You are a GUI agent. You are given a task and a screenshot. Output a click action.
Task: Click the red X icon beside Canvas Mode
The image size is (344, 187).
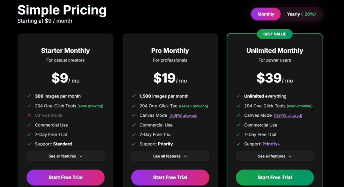click(x=29, y=115)
